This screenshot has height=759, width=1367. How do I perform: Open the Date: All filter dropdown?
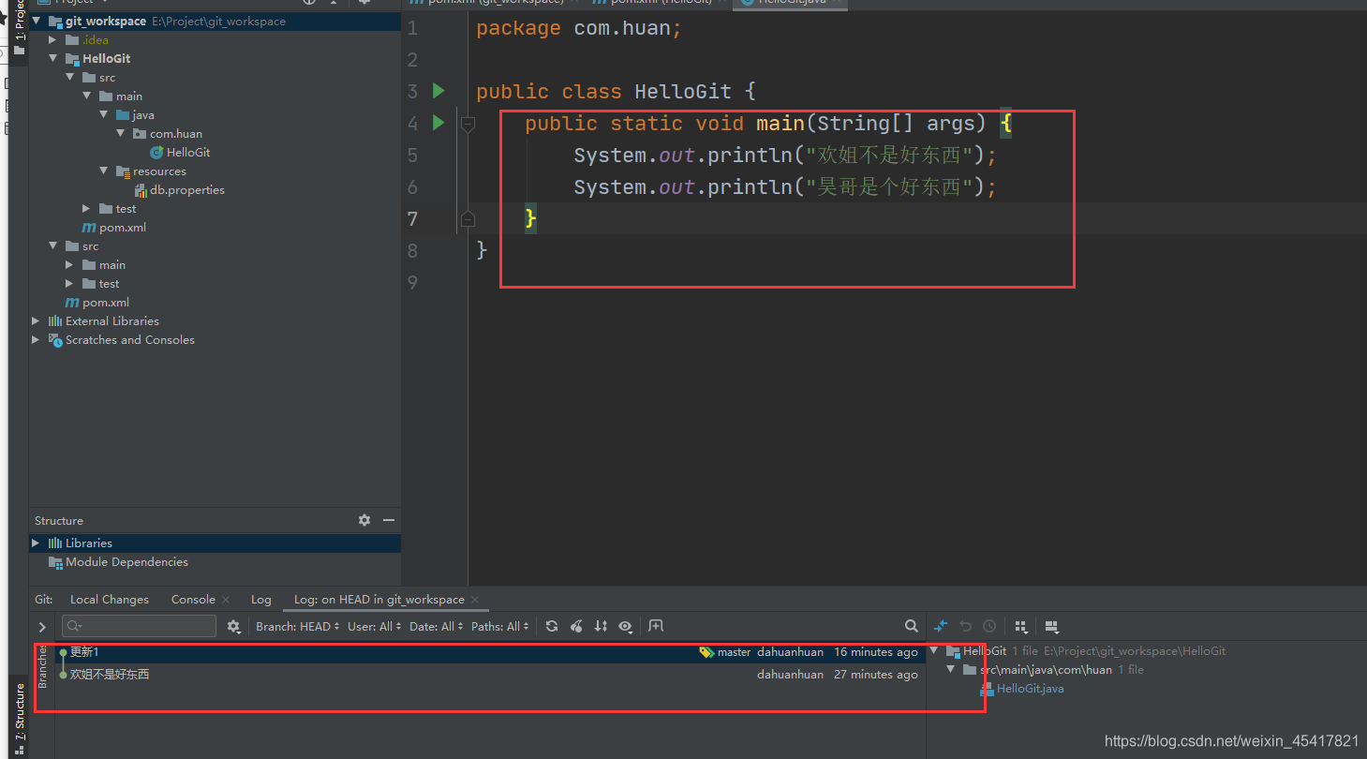coord(432,626)
